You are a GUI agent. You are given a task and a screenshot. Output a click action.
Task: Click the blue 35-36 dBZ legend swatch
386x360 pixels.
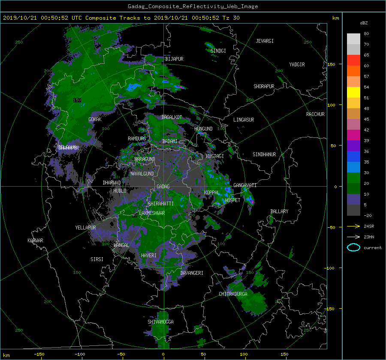tap(353, 156)
